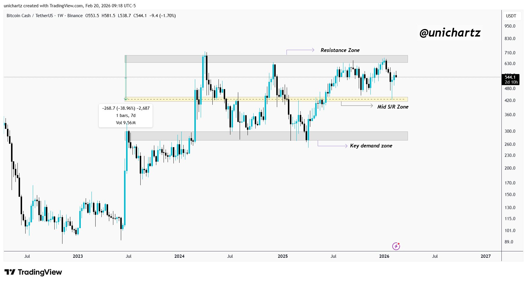Viewport: 527px width, 283px height.
Task: Click the 710.0 level on price scale
Action: (x=510, y=53)
